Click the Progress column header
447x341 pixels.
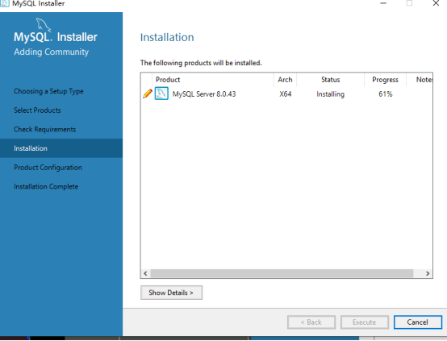(x=385, y=80)
